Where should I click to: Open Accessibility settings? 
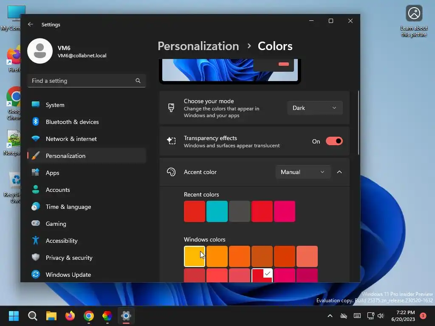[87, 241]
